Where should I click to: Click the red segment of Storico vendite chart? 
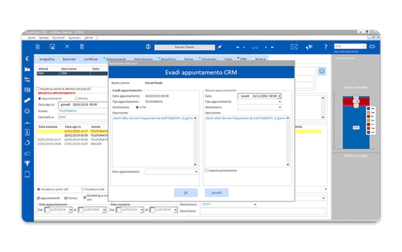[356, 102]
